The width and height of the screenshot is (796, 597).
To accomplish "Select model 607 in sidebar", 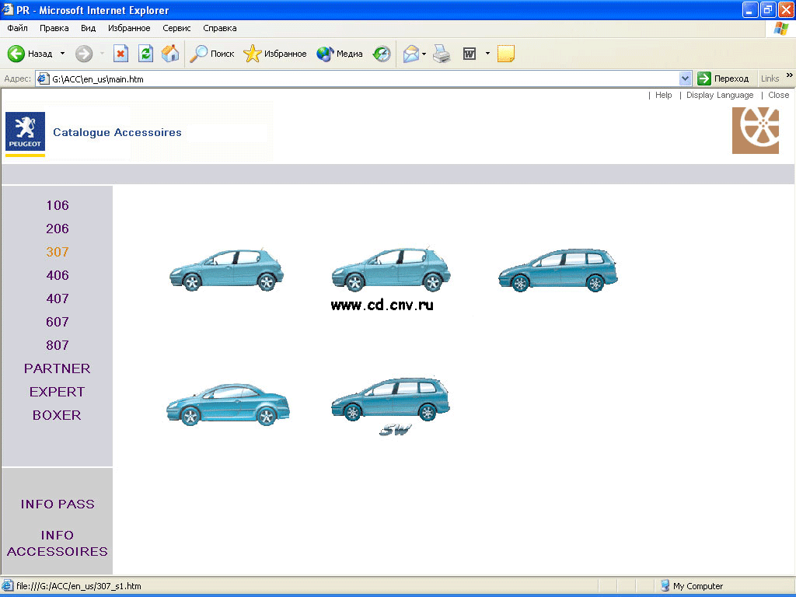I will click(x=58, y=322).
